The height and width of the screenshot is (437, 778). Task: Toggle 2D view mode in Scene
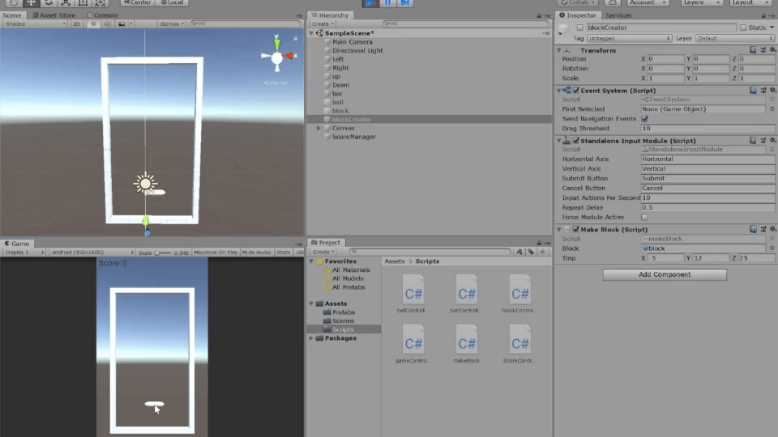point(76,24)
